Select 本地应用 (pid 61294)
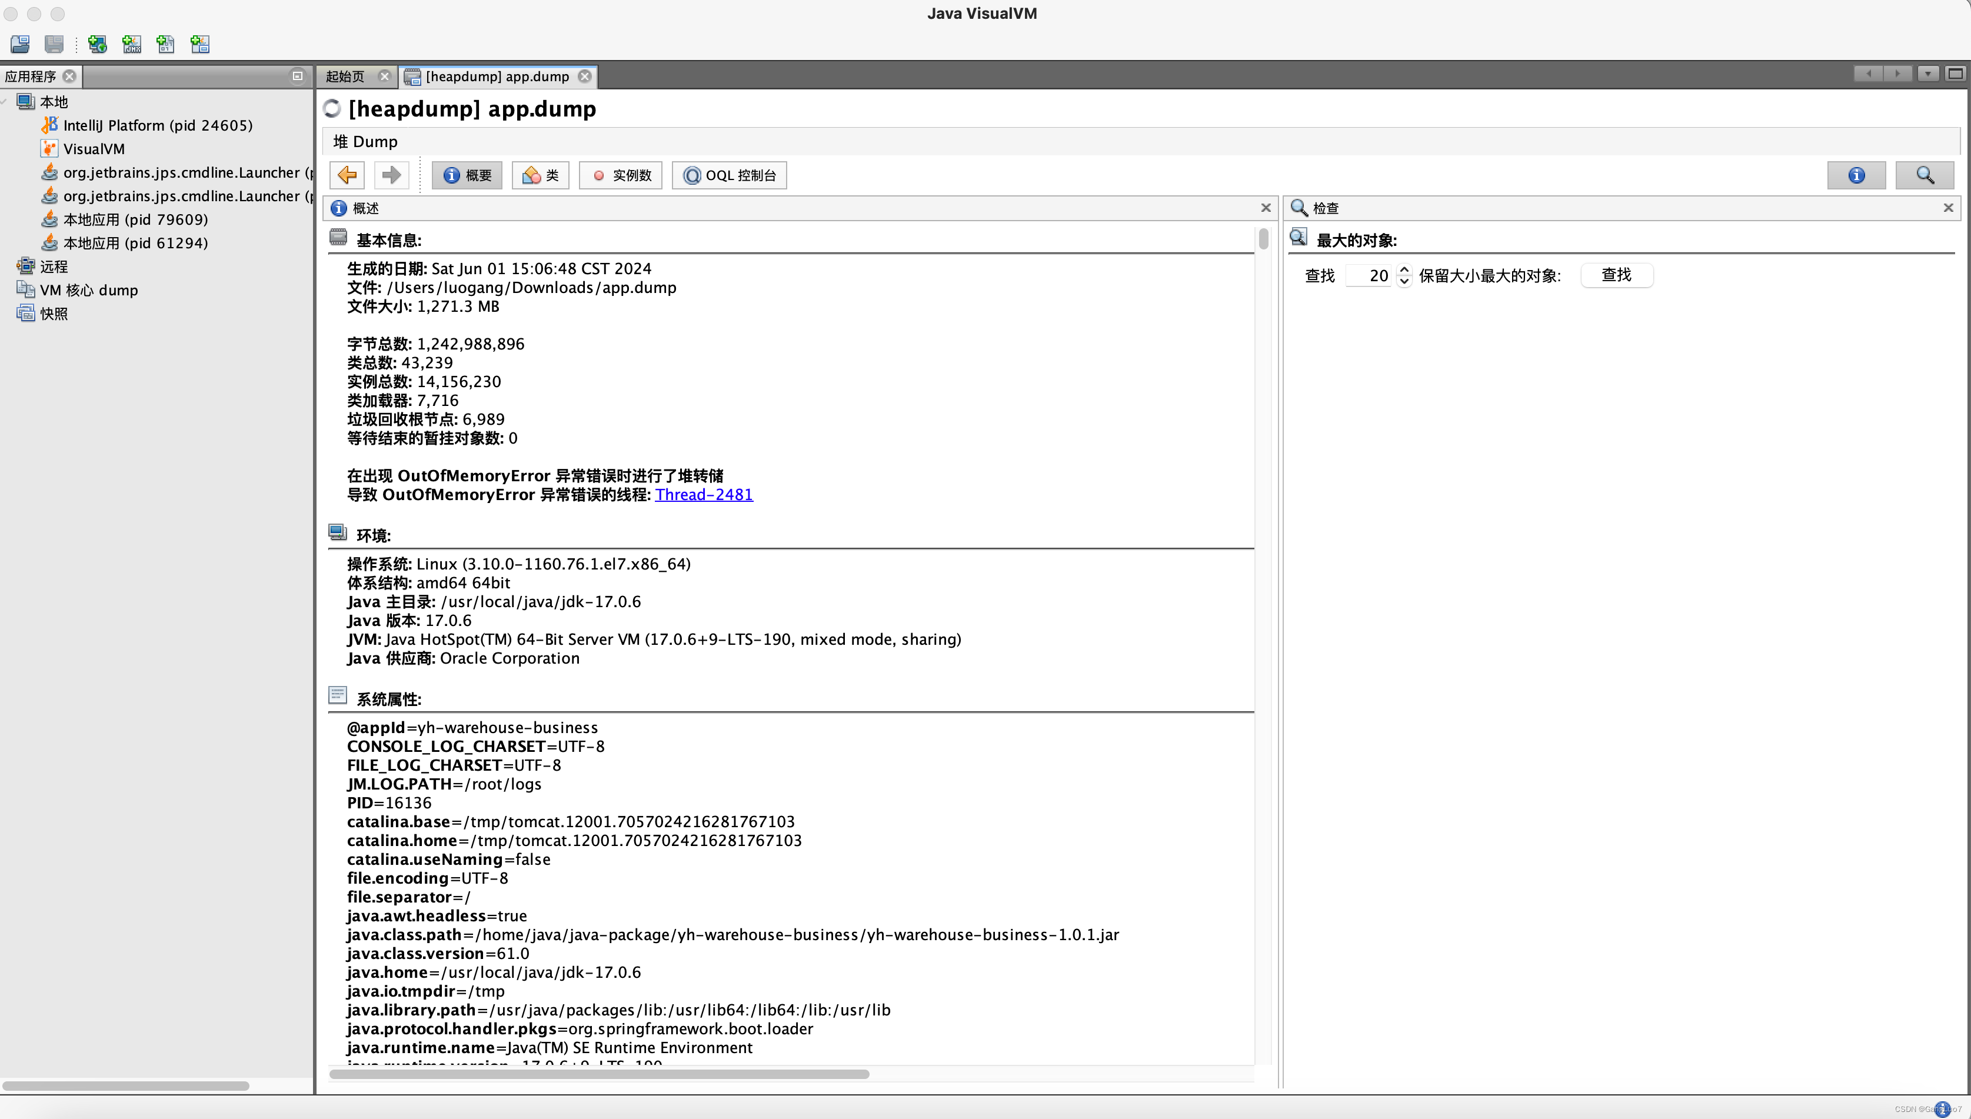 (135, 243)
